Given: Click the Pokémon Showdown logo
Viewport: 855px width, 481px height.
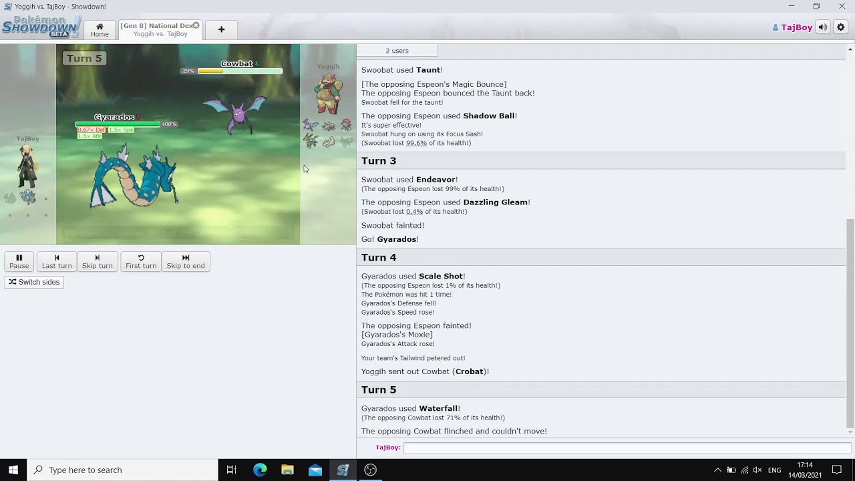Looking at the screenshot, I should click(40, 27).
